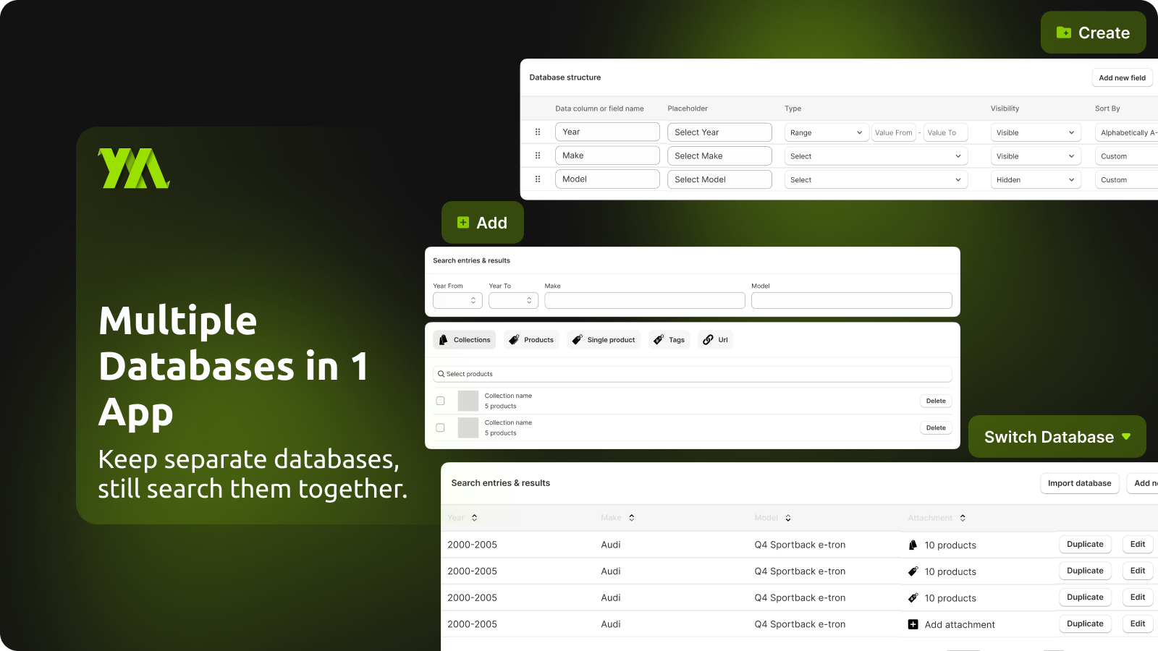Click the plus icon next to Add attachment
The image size is (1158, 651).
pyautogui.click(x=912, y=624)
